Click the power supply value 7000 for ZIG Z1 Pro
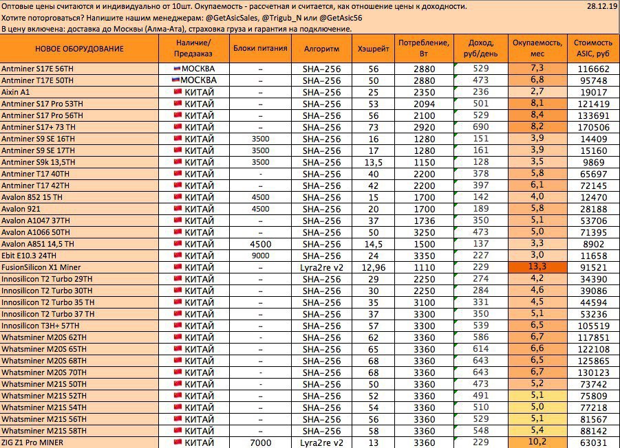This screenshot has height=448, width=620. click(x=260, y=443)
